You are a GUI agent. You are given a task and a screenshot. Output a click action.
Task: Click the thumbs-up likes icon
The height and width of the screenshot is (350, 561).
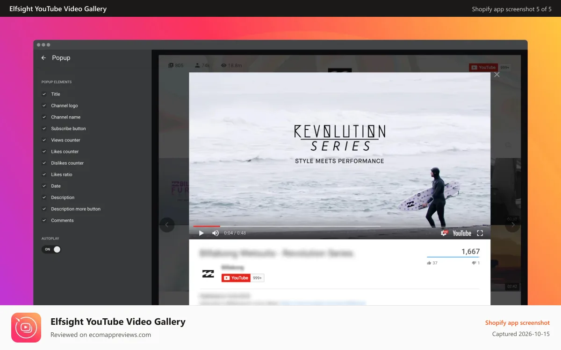pyautogui.click(x=429, y=263)
